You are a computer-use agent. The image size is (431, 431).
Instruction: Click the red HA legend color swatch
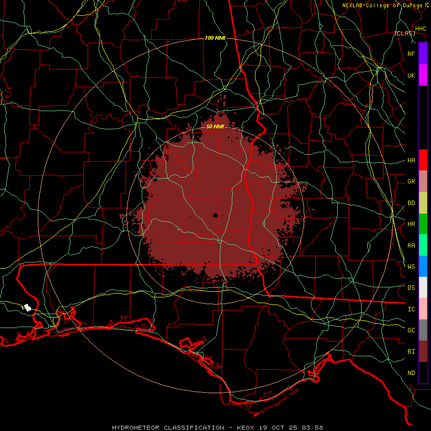(x=423, y=160)
